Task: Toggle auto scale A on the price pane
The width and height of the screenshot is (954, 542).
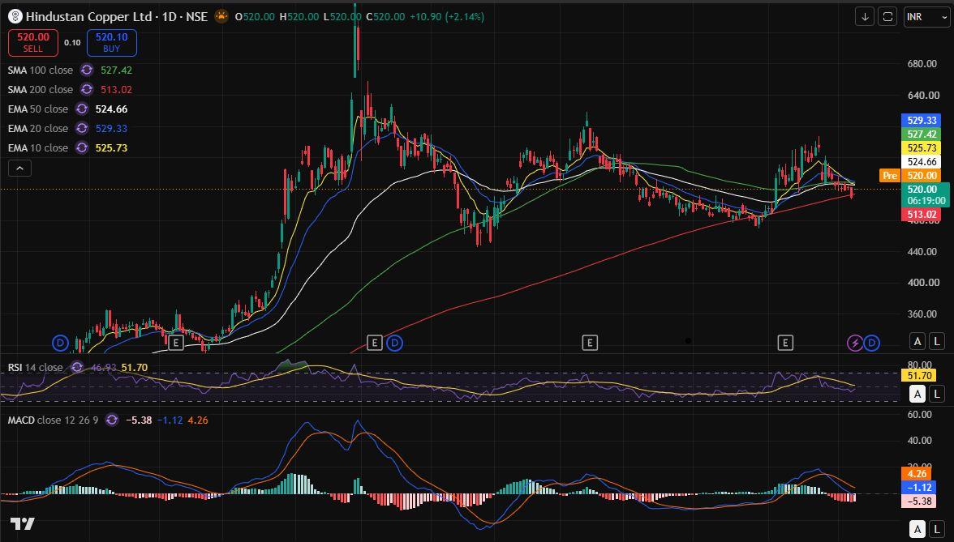Action: point(917,342)
